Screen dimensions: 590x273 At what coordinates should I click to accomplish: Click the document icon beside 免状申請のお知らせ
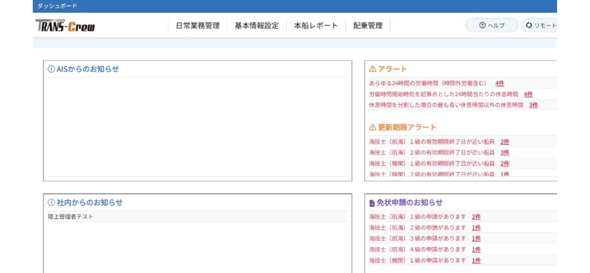[x=372, y=203]
